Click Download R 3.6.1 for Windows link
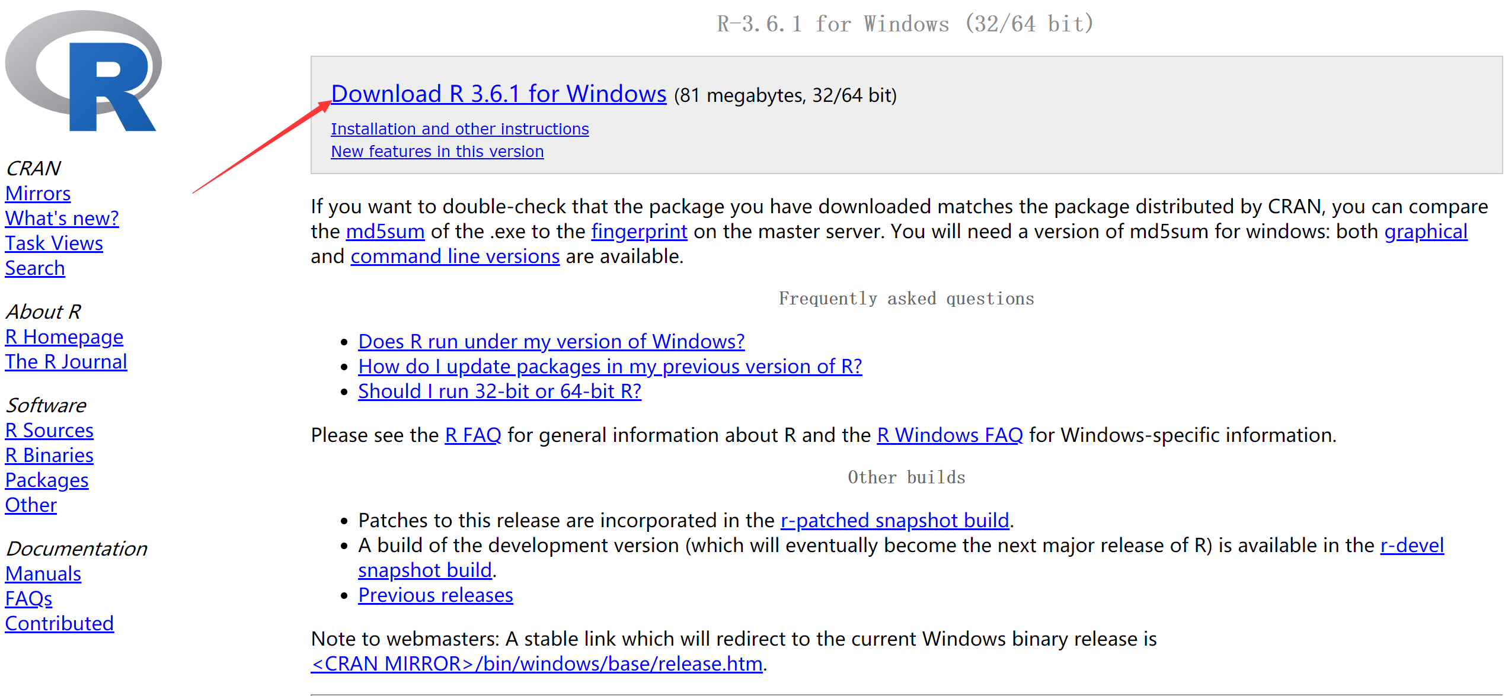This screenshot has width=1505, height=696. tap(499, 94)
